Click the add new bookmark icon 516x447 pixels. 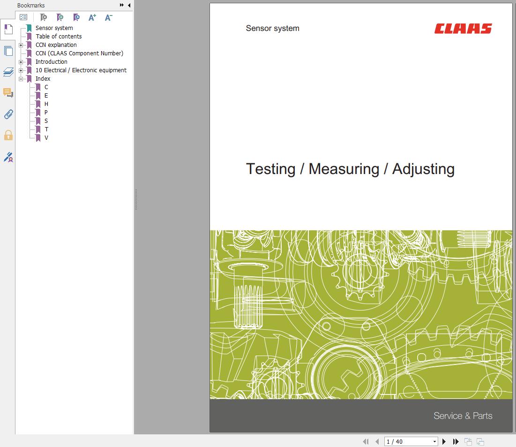pos(60,17)
